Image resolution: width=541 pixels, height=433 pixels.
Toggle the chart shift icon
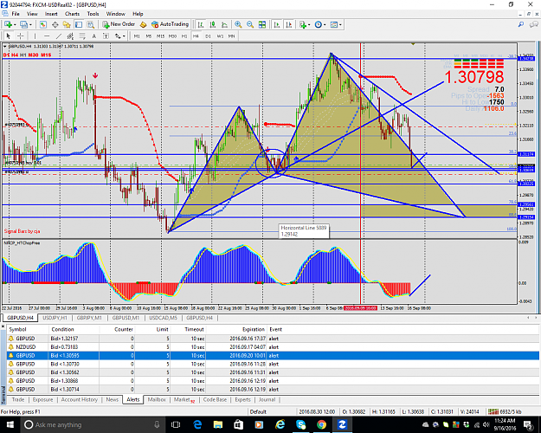(289, 24)
